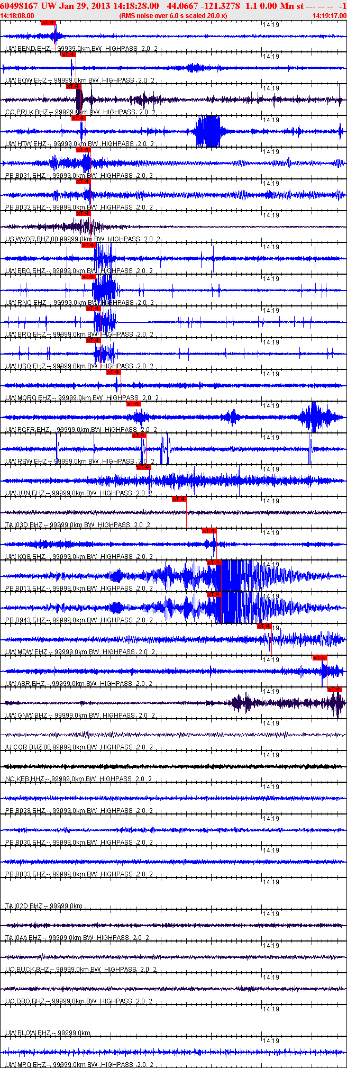Select the pick flag on UW HSO trace
This screenshot has width=347, height=1068.
coord(94,340)
